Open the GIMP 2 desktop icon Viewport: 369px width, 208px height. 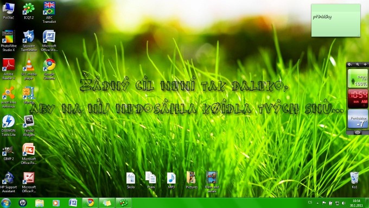[9, 153]
